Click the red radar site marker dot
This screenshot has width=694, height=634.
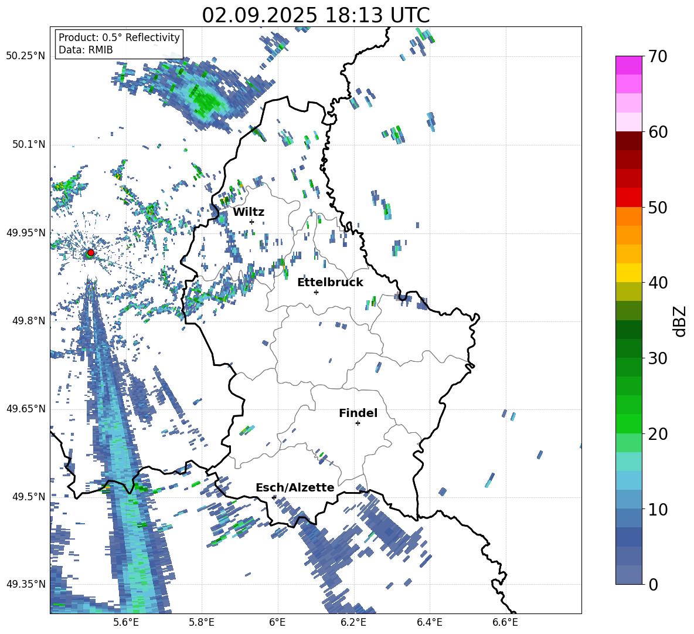coord(90,253)
